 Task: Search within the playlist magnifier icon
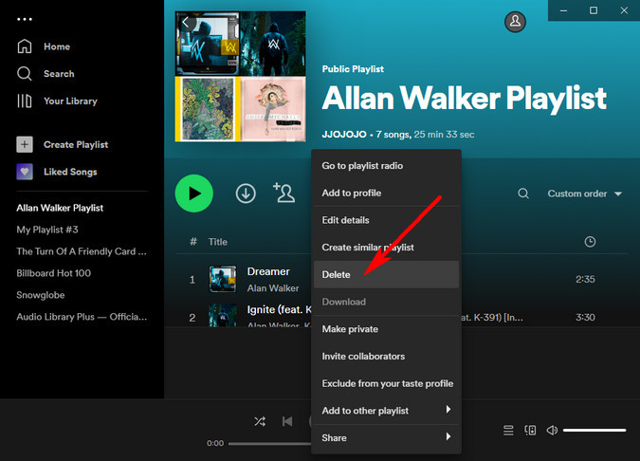click(x=523, y=194)
